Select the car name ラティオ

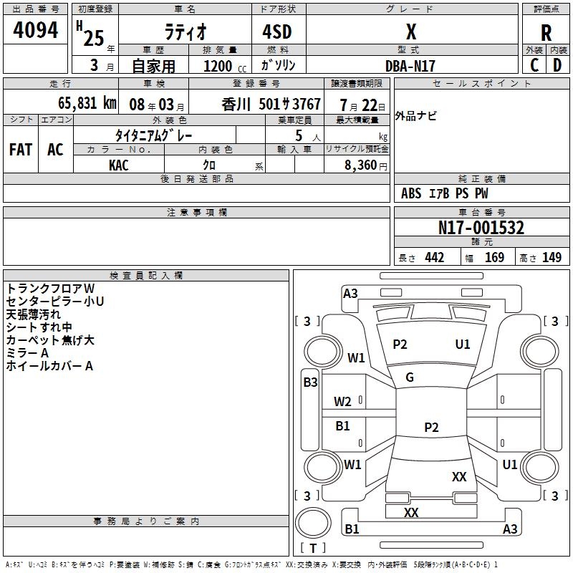click(x=186, y=32)
